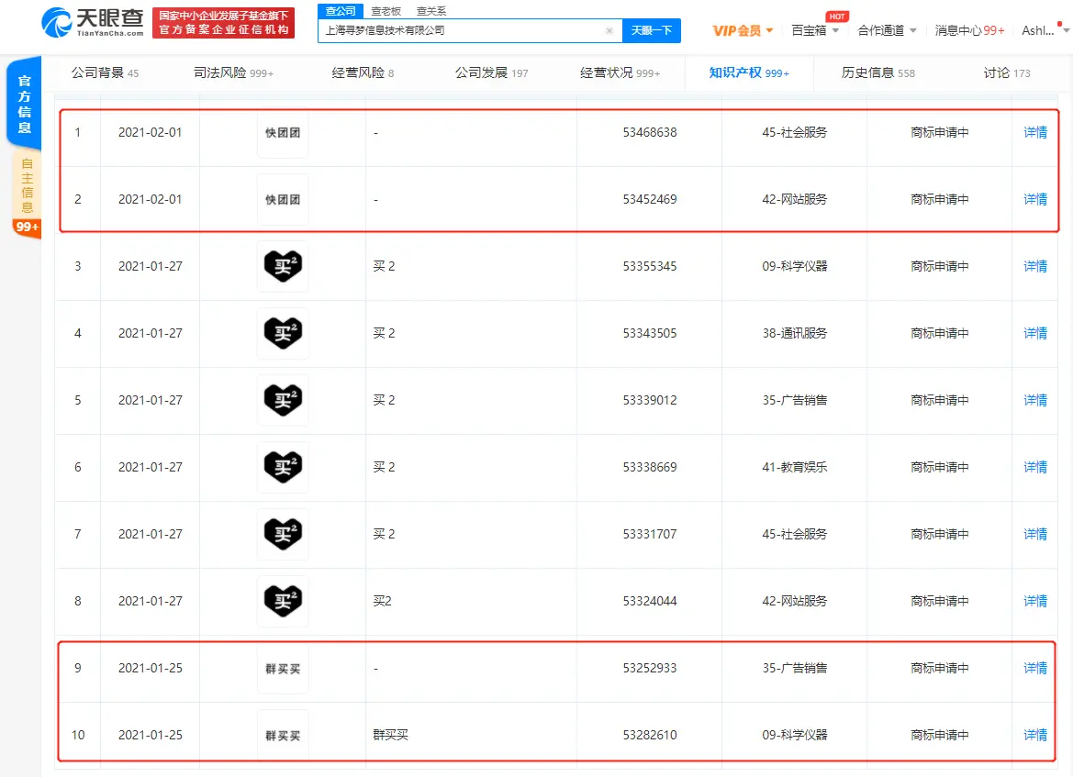The width and height of the screenshot is (1073, 777).
Task: Open the 快团团 trademark image in row 1
Action: point(283,132)
